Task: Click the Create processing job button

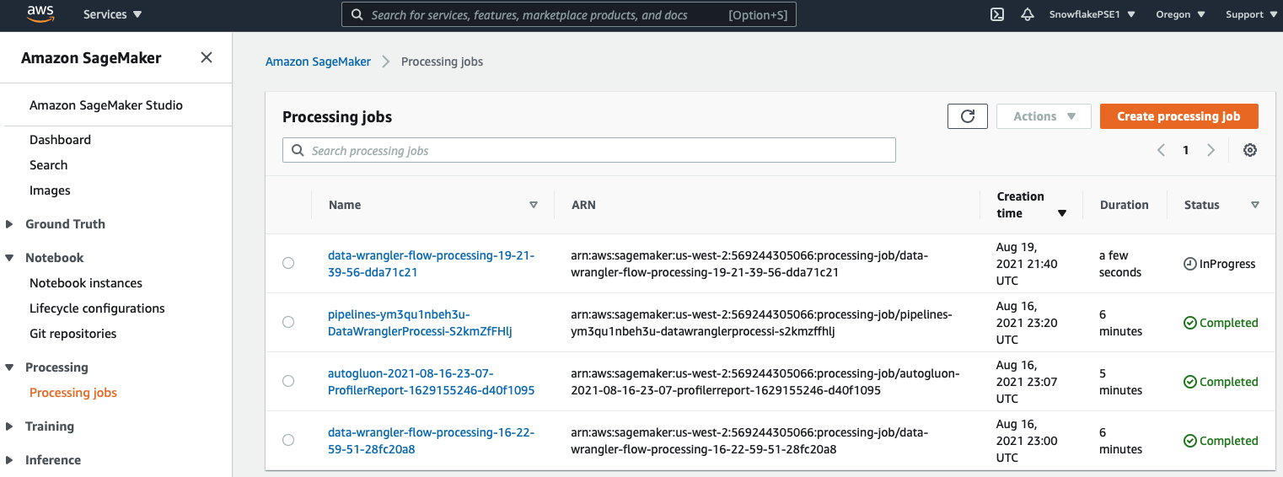Action: 1178,116
